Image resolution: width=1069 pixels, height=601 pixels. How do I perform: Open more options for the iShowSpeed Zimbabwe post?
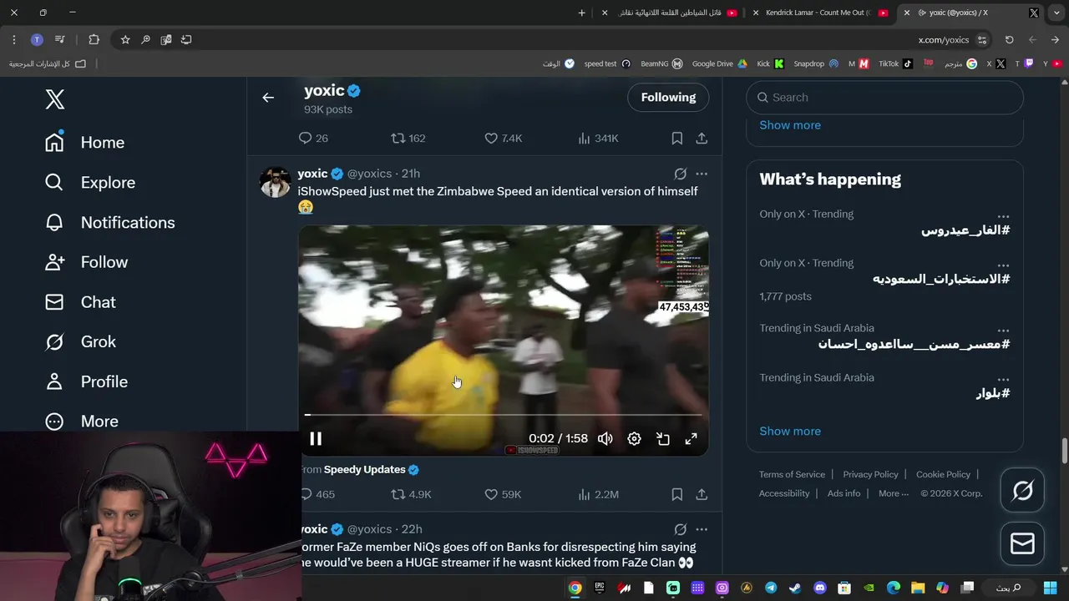pyautogui.click(x=702, y=174)
